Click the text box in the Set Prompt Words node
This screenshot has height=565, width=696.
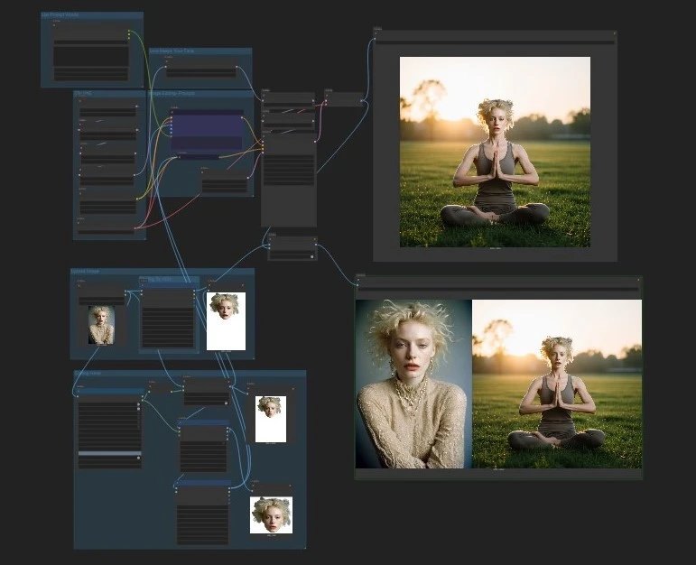(x=90, y=56)
